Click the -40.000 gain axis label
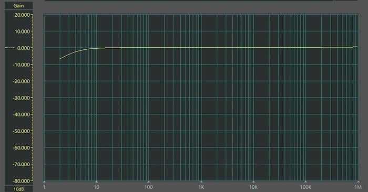 pos(22,114)
